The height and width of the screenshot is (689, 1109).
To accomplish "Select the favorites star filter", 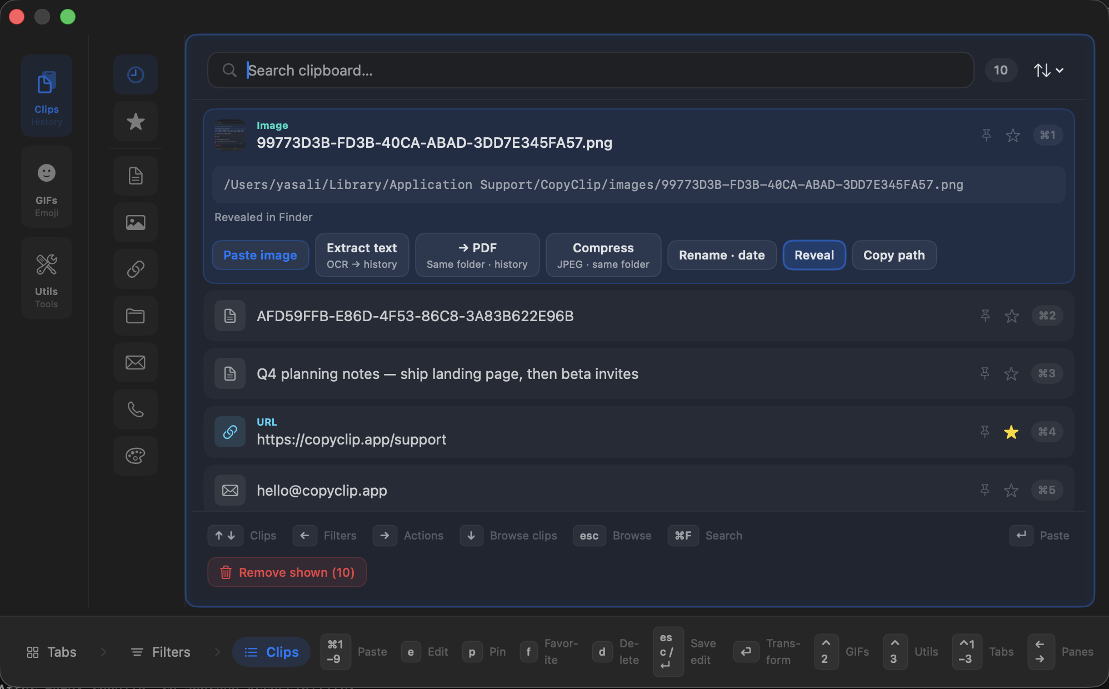I will (136, 121).
